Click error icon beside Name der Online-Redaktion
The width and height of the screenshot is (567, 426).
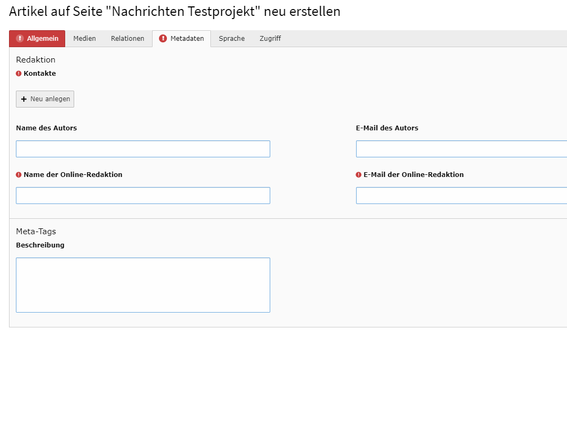tap(19, 175)
